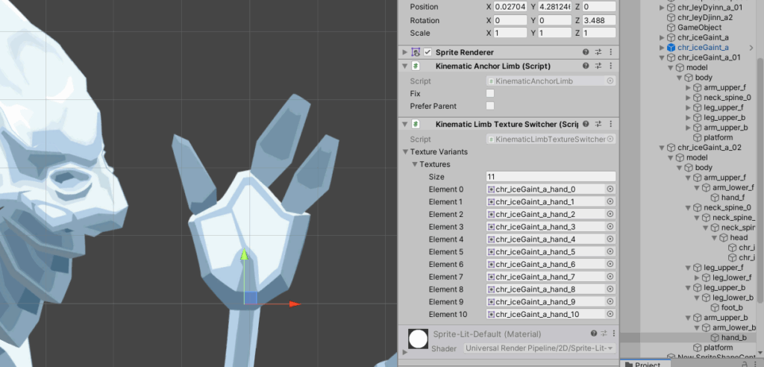764x367 pixels.
Task: Switch to the Project tab
Action: [646, 364]
